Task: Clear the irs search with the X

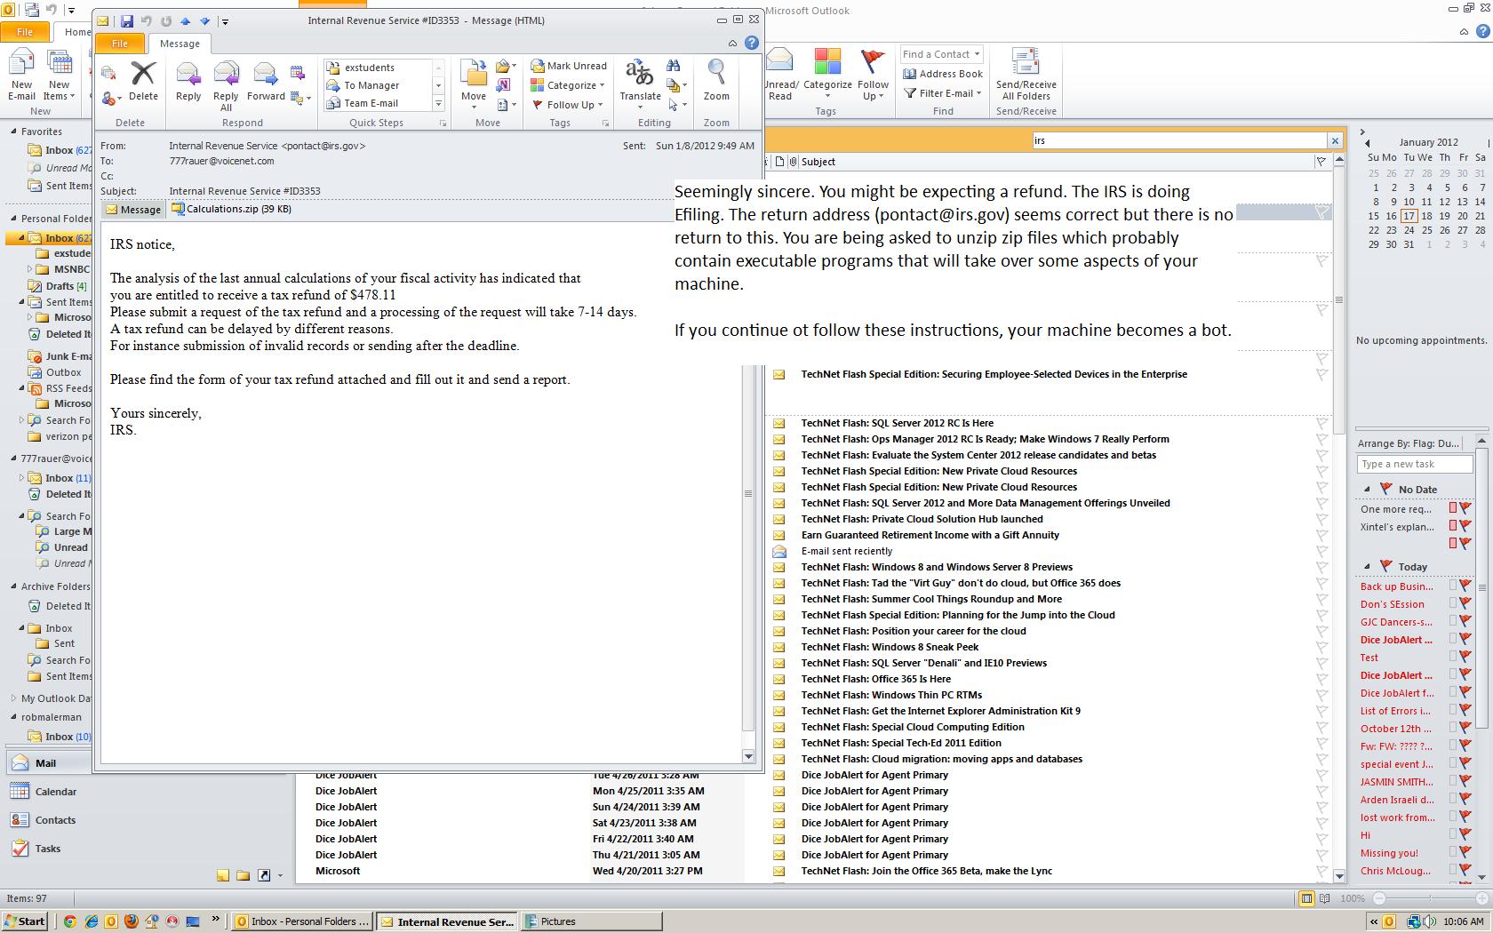Action: click(x=1334, y=140)
